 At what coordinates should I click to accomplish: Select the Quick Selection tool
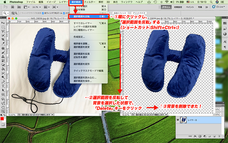pos(3,35)
